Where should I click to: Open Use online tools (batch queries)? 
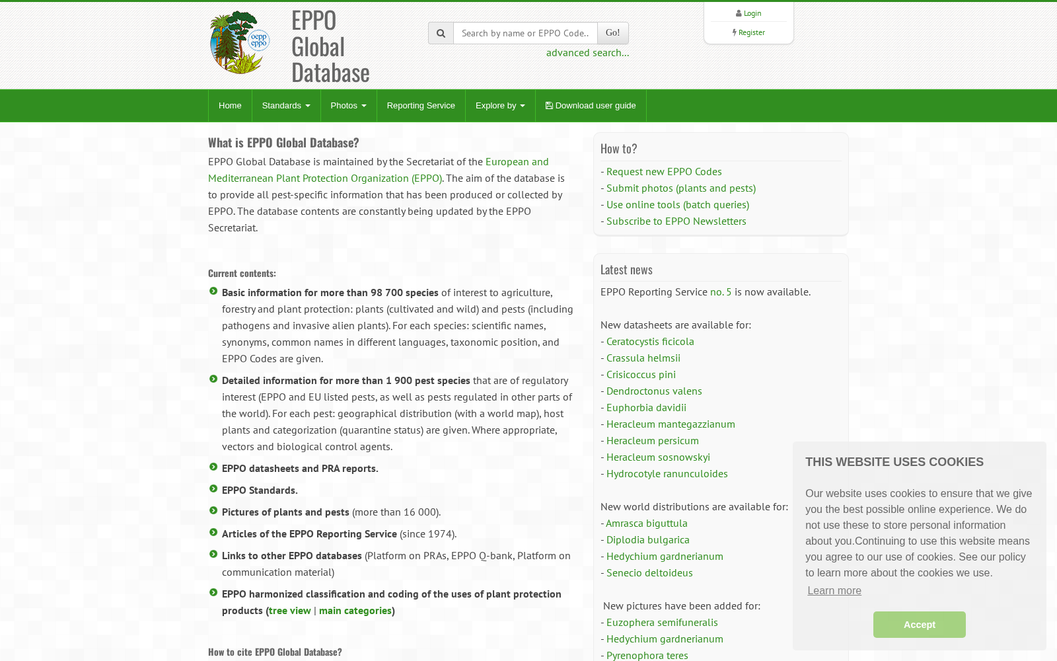(x=678, y=205)
